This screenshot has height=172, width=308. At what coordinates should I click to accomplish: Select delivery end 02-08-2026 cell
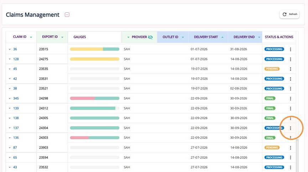[238, 88]
